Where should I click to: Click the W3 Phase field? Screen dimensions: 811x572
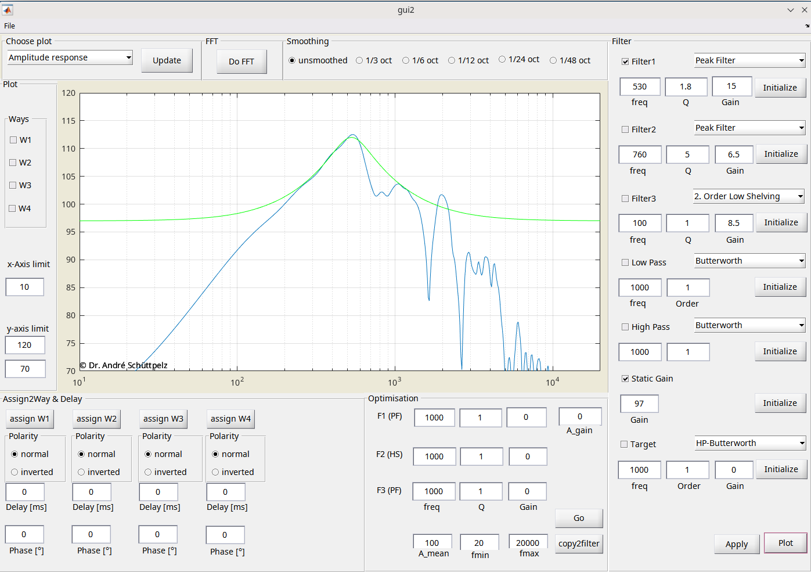click(157, 534)
